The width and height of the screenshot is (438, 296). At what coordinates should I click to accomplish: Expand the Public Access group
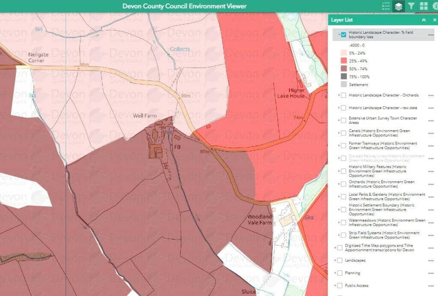(x=336, y=285)
